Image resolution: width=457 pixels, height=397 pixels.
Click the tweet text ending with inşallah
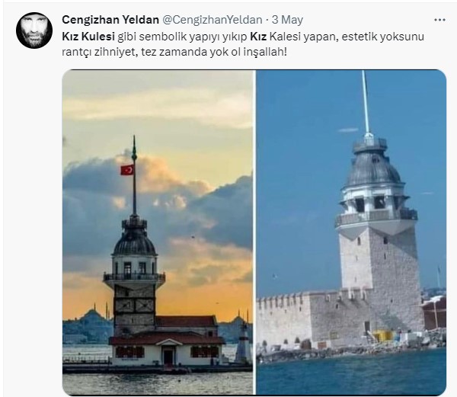point(243,44)
